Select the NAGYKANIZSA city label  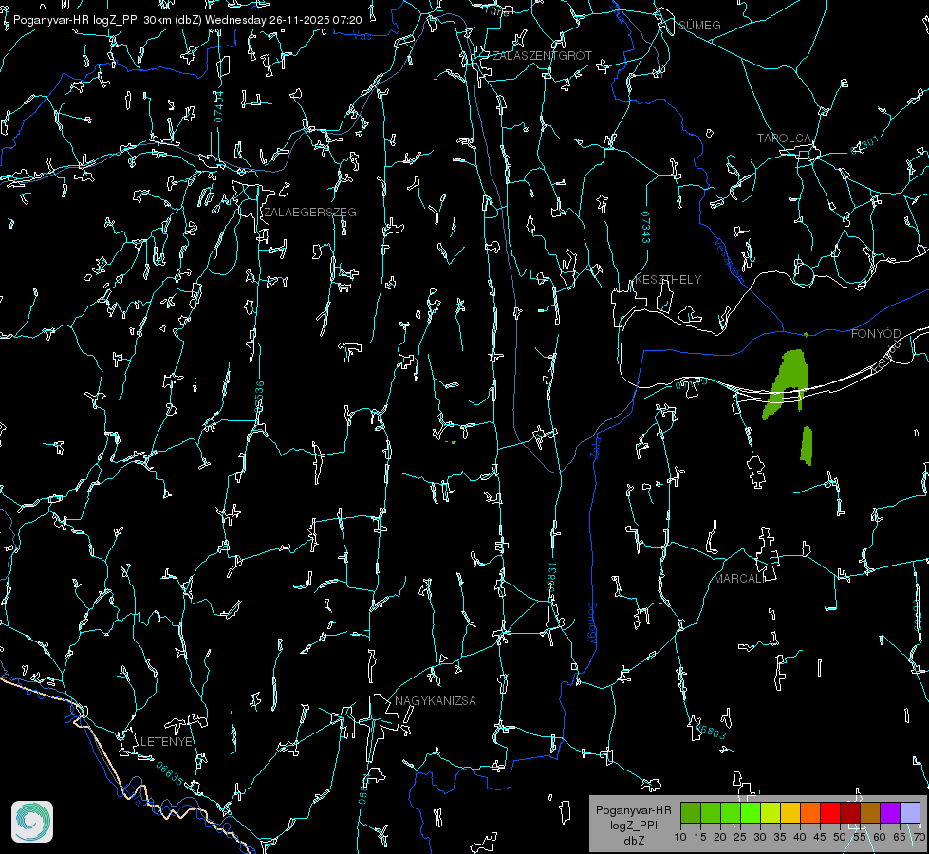point(436,700)
